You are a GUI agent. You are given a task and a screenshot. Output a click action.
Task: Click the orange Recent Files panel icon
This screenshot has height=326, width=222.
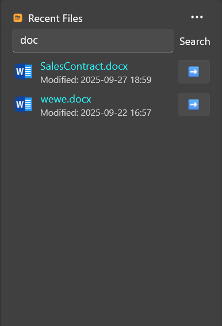pyautogui.click(x=18, y=18)
